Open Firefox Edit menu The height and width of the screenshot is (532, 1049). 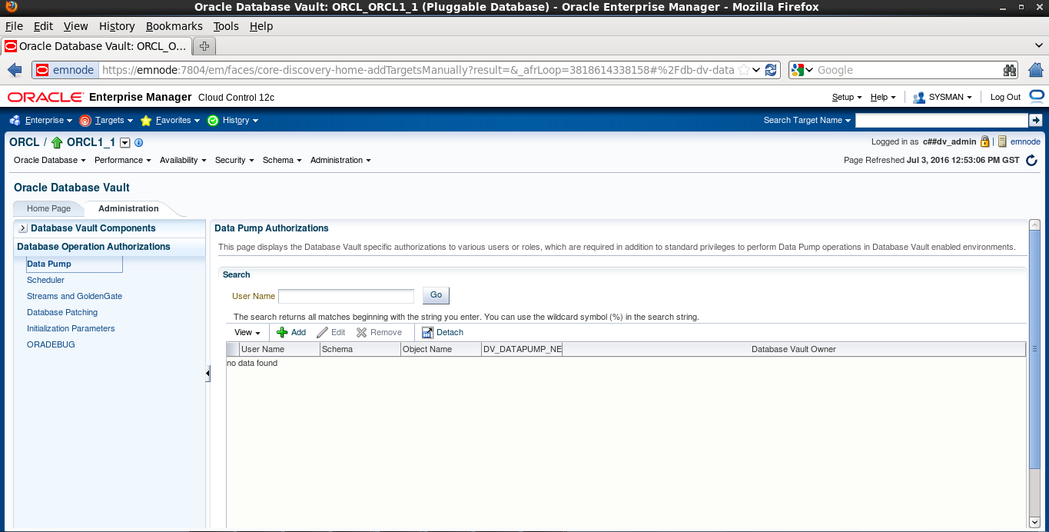coord(43,26)
